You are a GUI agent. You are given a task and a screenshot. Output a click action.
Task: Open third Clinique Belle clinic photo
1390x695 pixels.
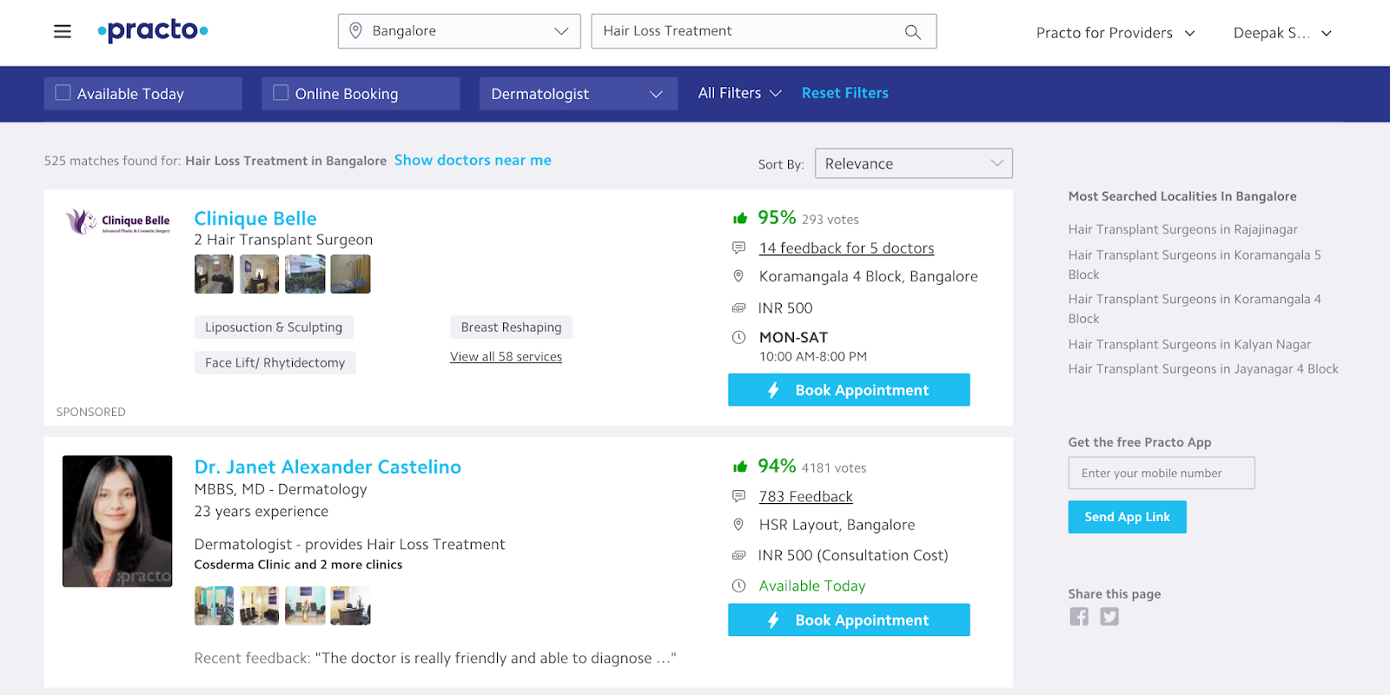[305, 274]
